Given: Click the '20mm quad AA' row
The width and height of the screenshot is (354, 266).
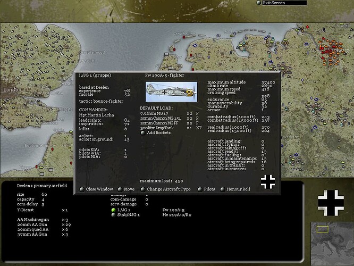Looking at the screenshot, I should (x=43, y=229).
